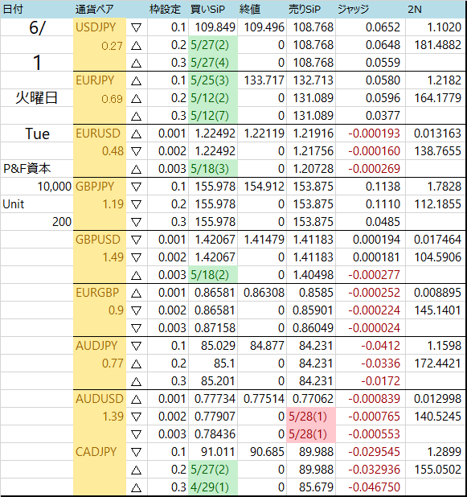The image size is (467, 497).
Task: Select the EURGBP pair cell
Action: tap(100, 293)
